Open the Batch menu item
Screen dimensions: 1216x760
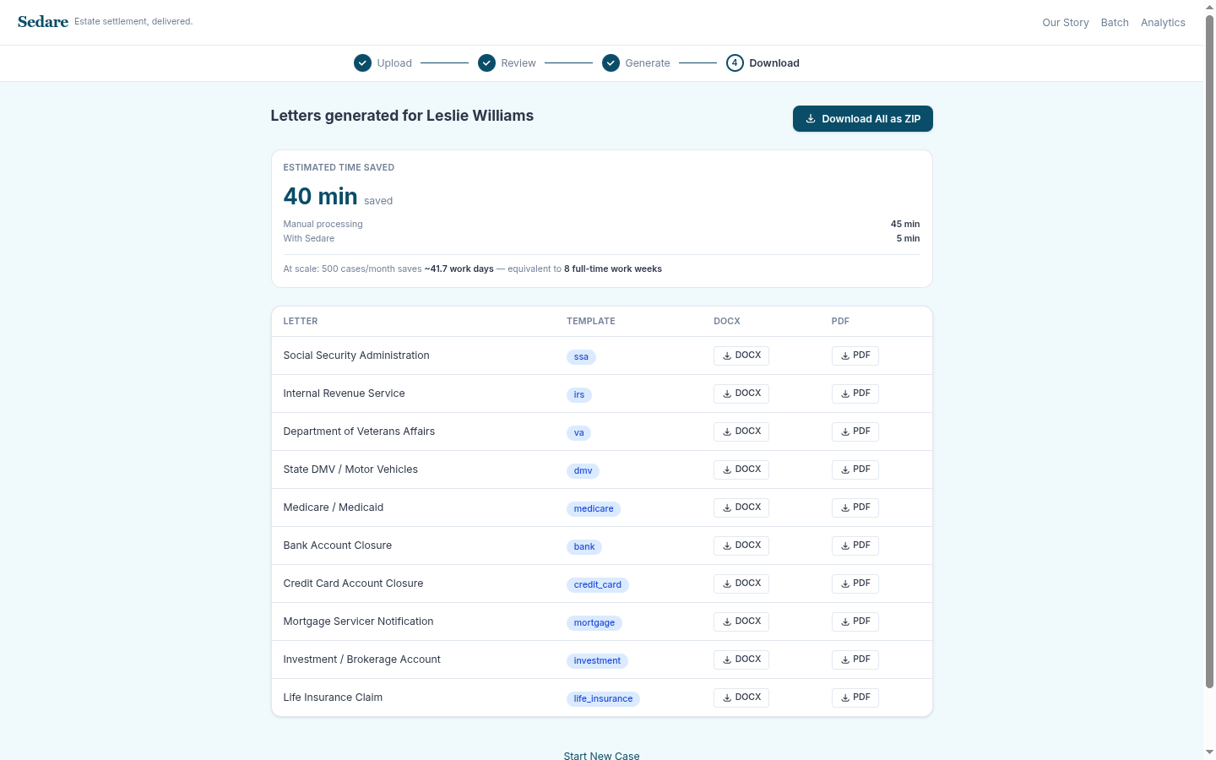pyautogui.click(x=1115, y=23)
